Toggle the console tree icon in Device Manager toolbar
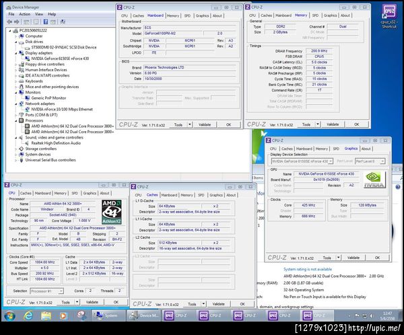The width and height of the screenshot is (404, 335). point(26,22)
